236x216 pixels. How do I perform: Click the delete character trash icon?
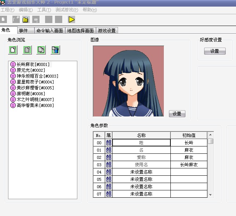55,50
